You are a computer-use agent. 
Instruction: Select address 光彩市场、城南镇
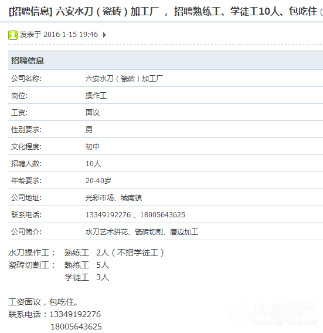pos(114,198)
